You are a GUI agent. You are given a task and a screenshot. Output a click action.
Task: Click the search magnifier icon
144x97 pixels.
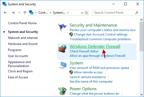click(137, 13)
